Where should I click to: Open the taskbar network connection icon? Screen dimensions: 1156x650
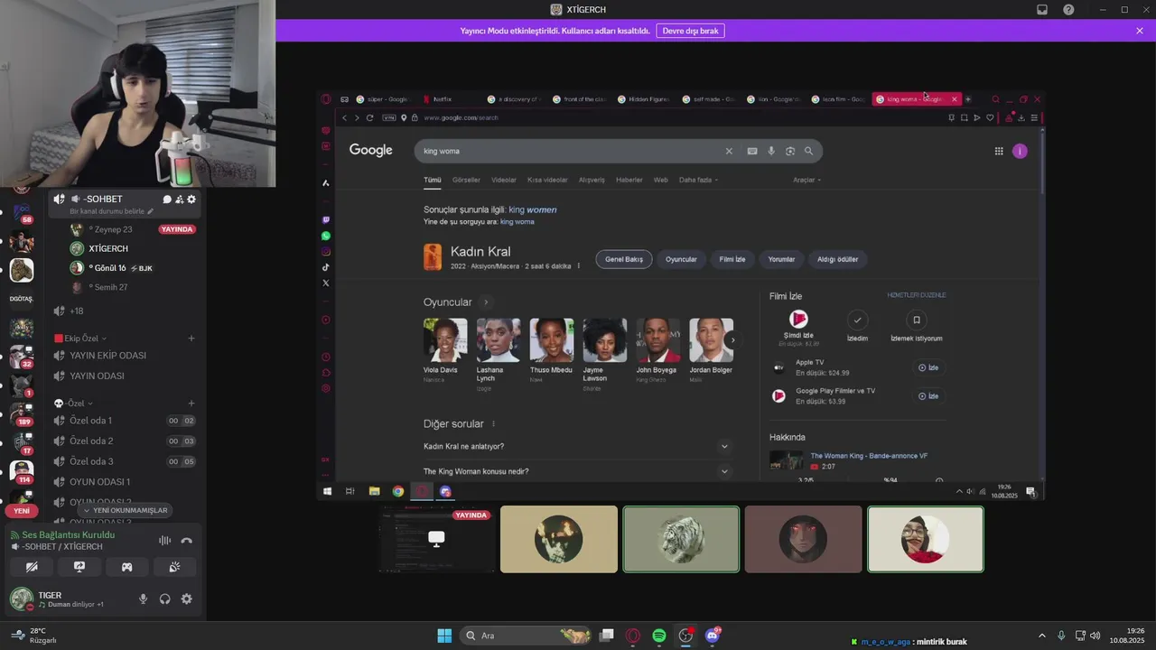point(1080,636)
